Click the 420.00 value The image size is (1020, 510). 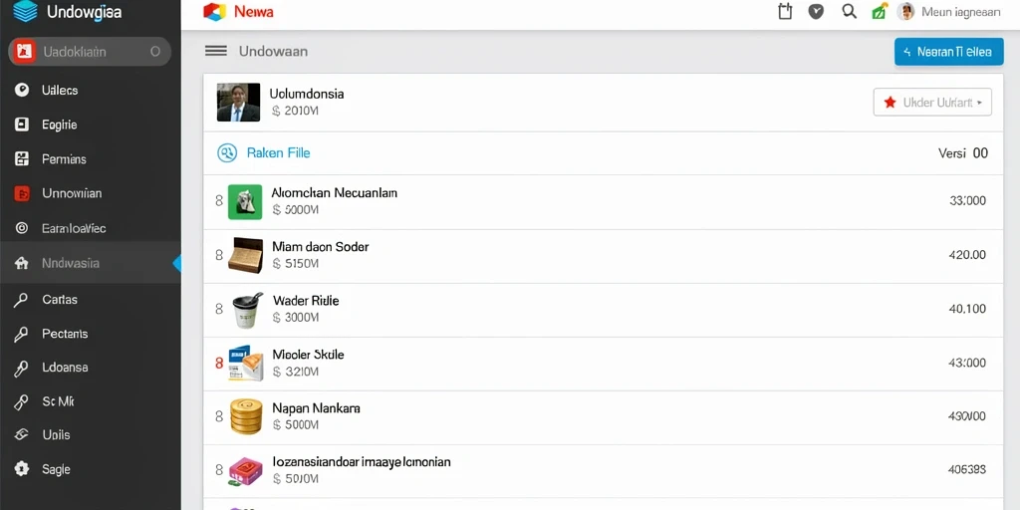click(967, 255)
